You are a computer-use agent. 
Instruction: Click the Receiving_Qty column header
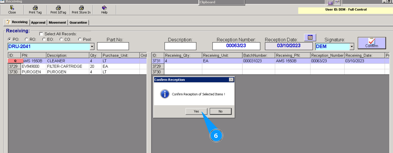pyautogui.click(x=183, y=55)
